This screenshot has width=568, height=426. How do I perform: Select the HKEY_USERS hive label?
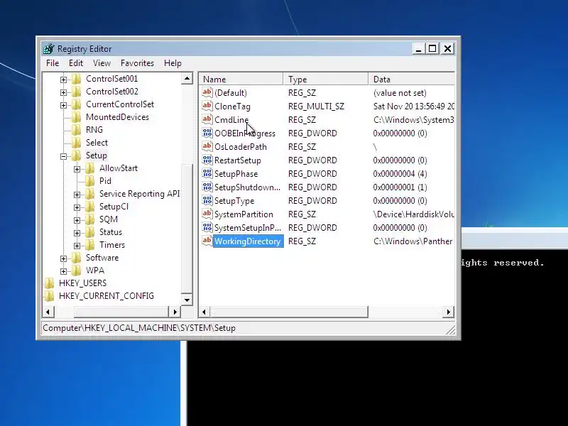[82, 283]
